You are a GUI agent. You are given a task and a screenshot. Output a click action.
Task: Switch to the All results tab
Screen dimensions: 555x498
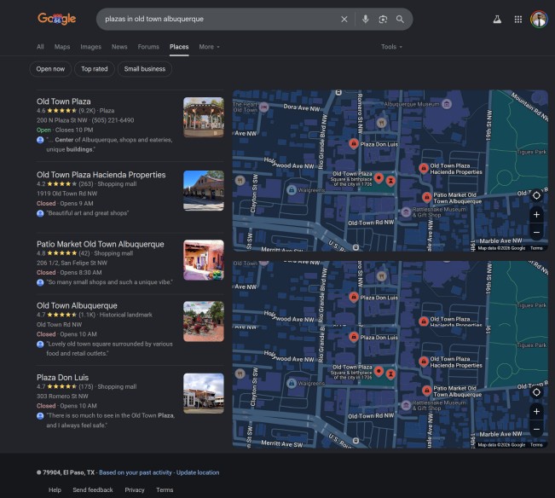click(x=40, y=47)
